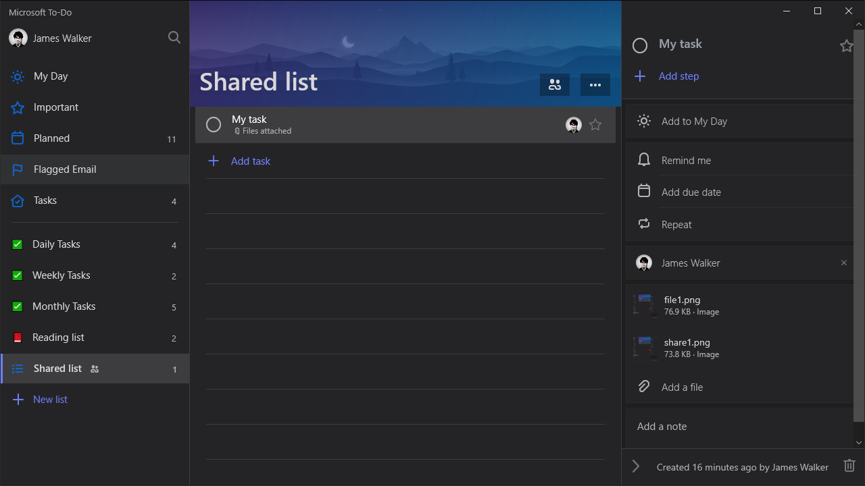Hide the task details pane chevron

(635, 466)
